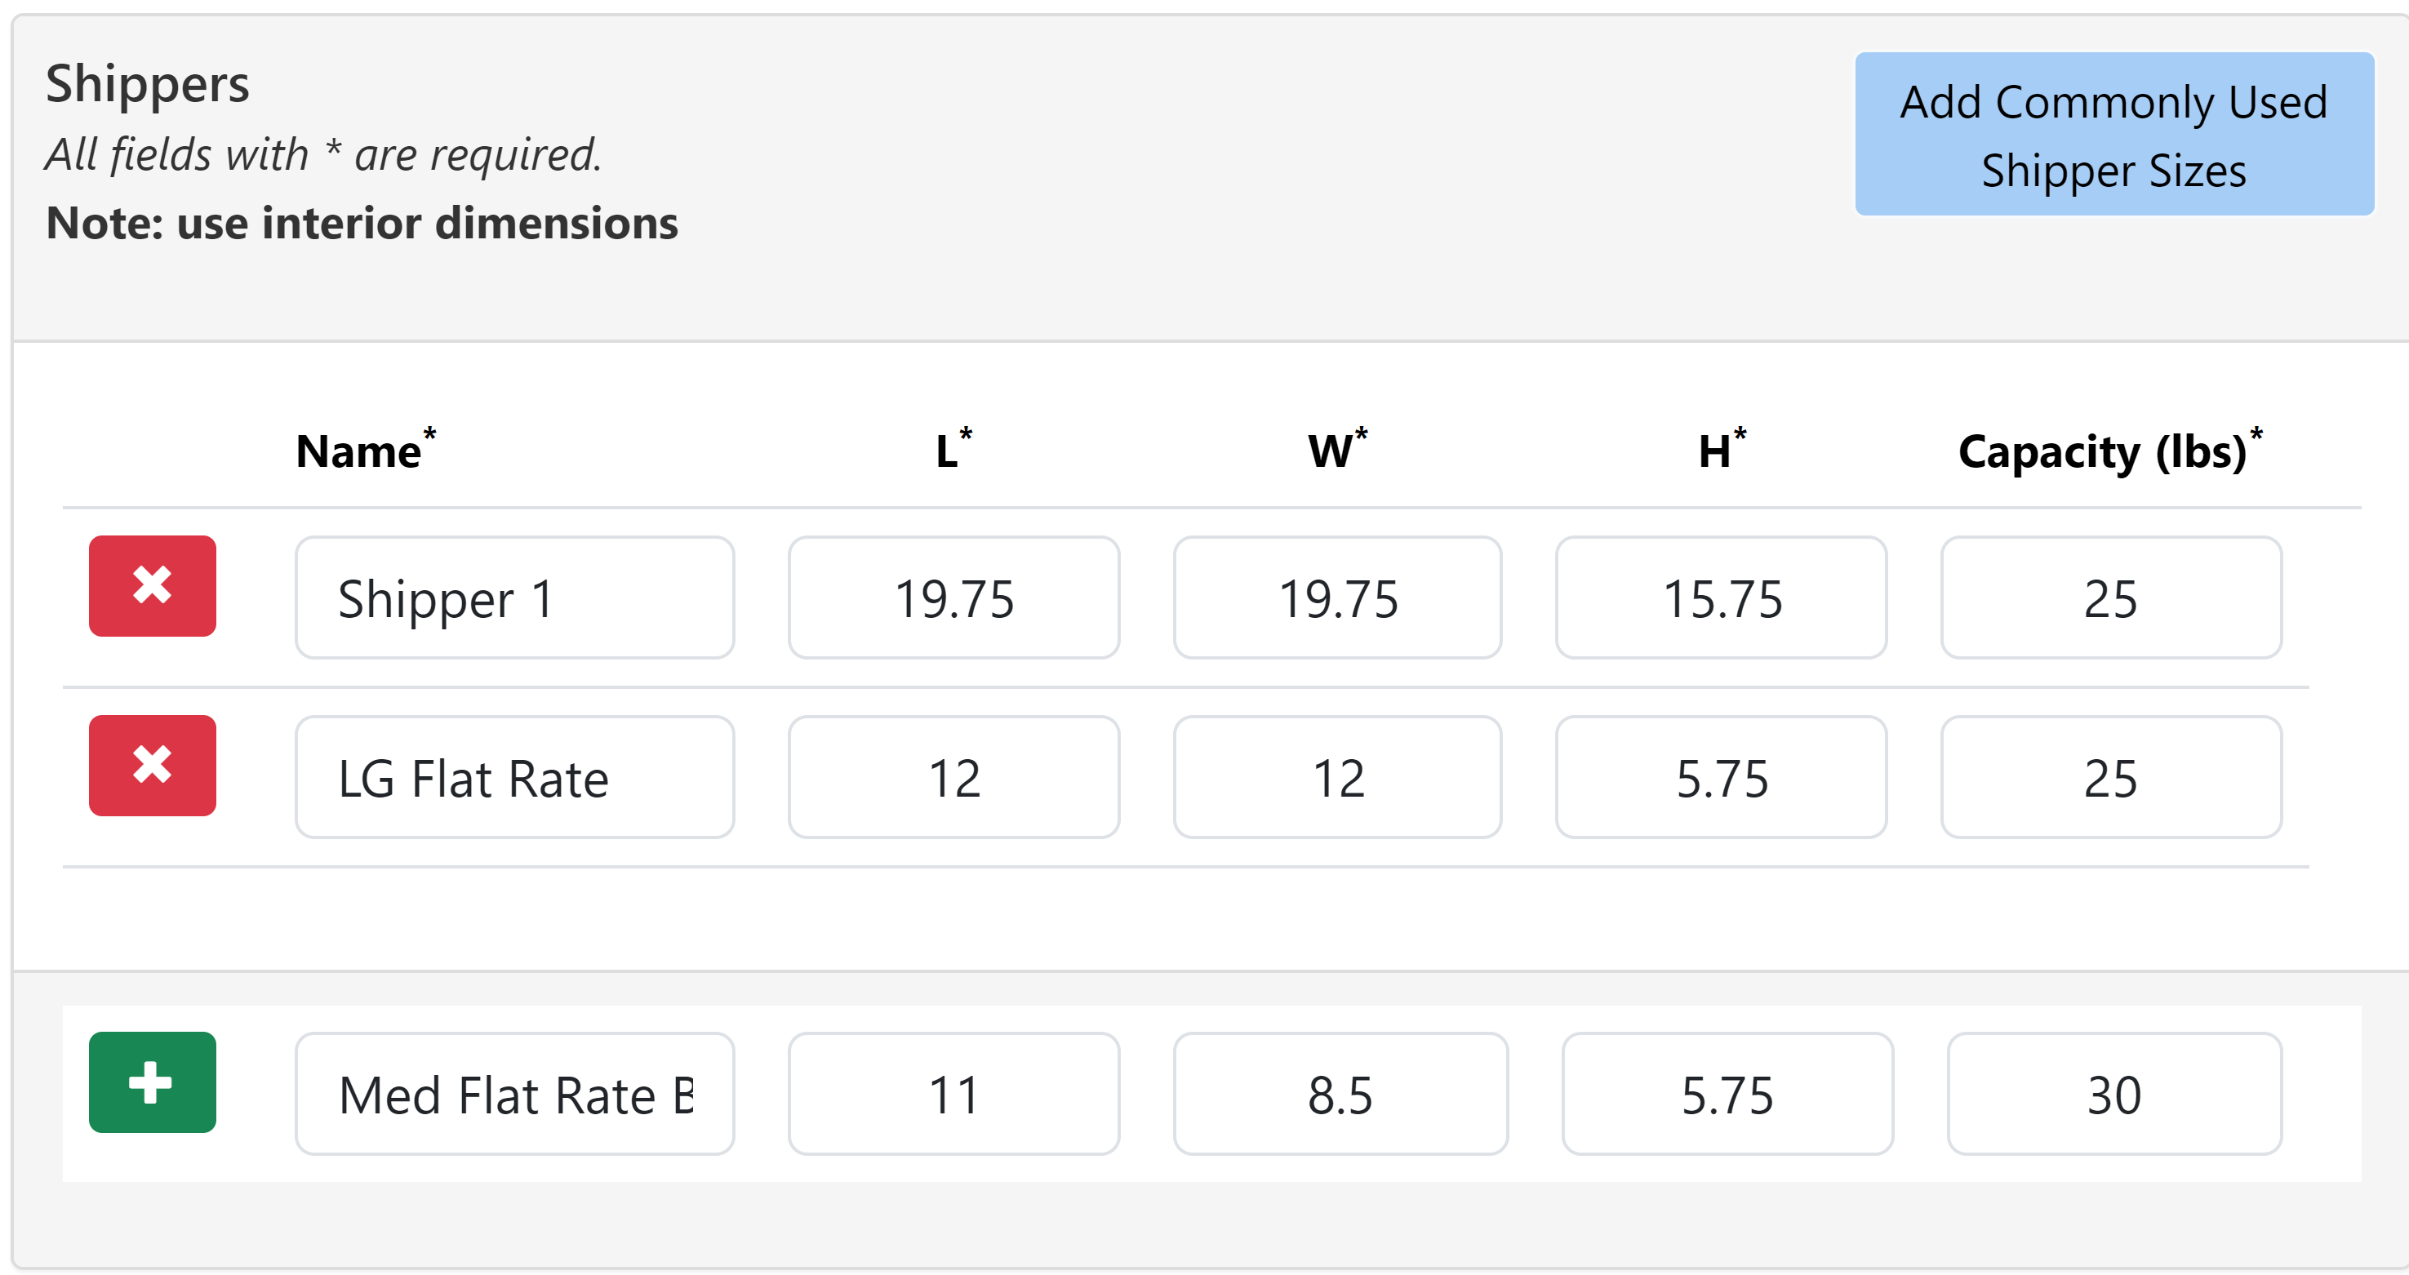This screenshot has width=2409, height=1275.
Task: Edit the LG Flat Rate name field
Action: (x=514, y=778)
